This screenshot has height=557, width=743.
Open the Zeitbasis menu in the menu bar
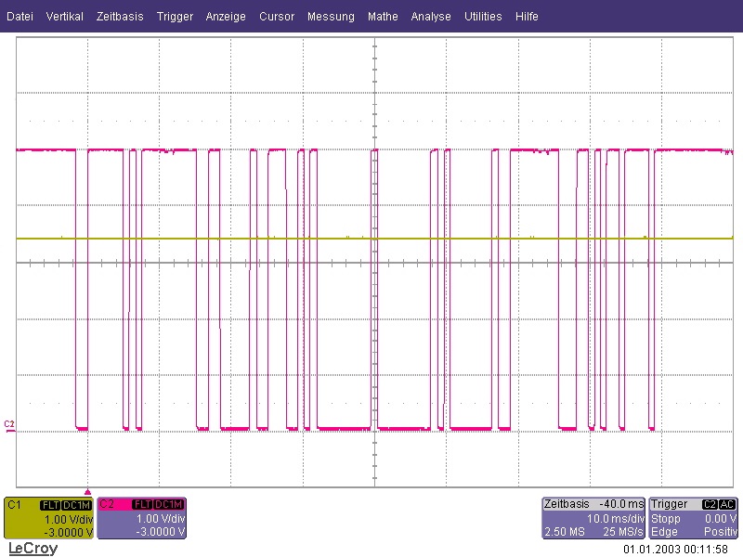point(120,17)
